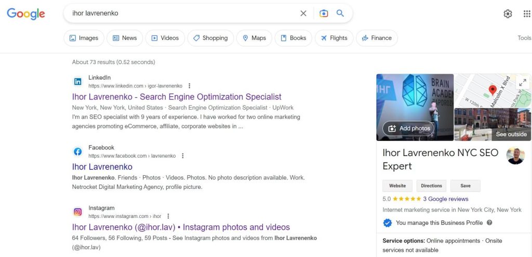Screen dimensions: 532x257
Task: Open the Tools option
Action: pos(524,38)
